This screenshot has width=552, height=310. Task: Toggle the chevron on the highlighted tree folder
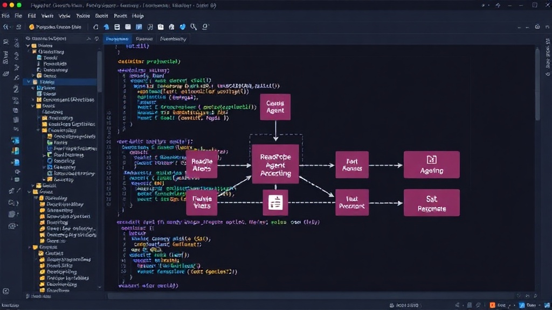29,82
